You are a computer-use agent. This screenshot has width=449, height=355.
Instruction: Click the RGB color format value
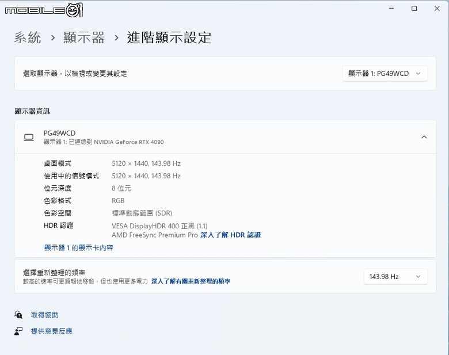point(118,201)
